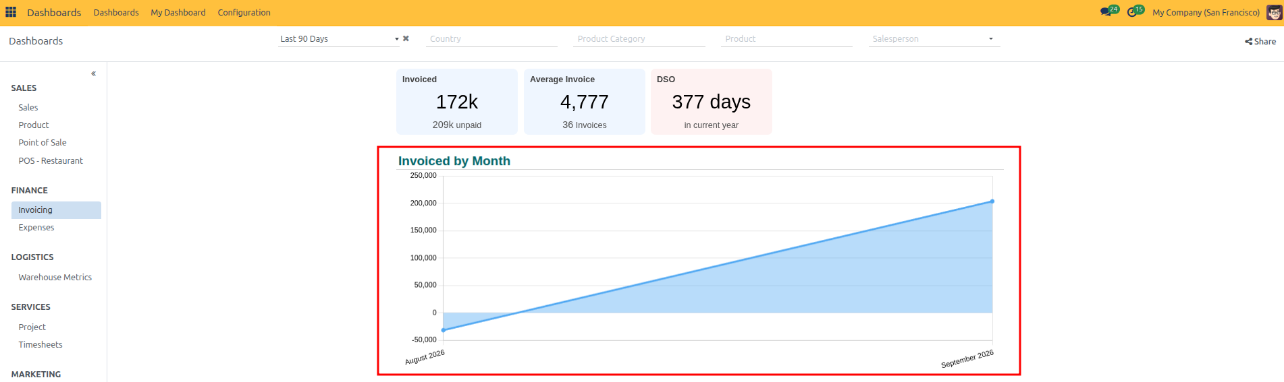Open the Salesperson filter dropdown
The height and width of the screenshot is (382, 1284).
point(934,39)
